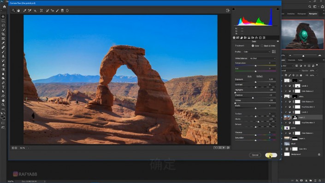Toggle visibility of Color Balance 2 layer
This screenshot has height=183, width=325.
click(x=282, y=91)
